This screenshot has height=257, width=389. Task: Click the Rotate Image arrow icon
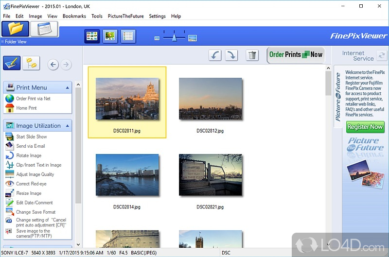10,155
